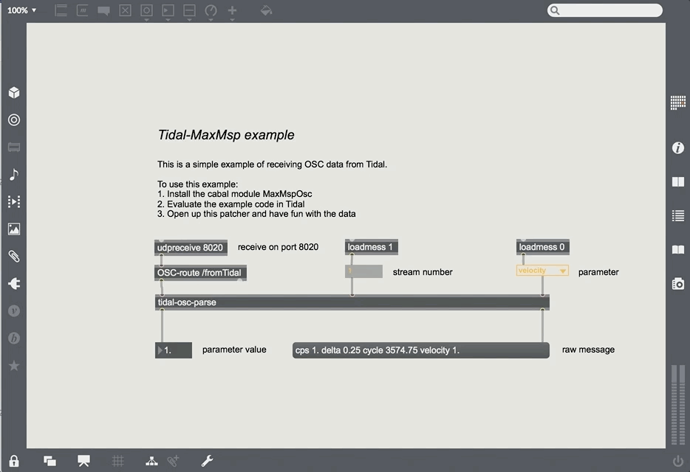Click the 'parameter value' comment label
Screen dimensions: 690x472
pos(234,350)
